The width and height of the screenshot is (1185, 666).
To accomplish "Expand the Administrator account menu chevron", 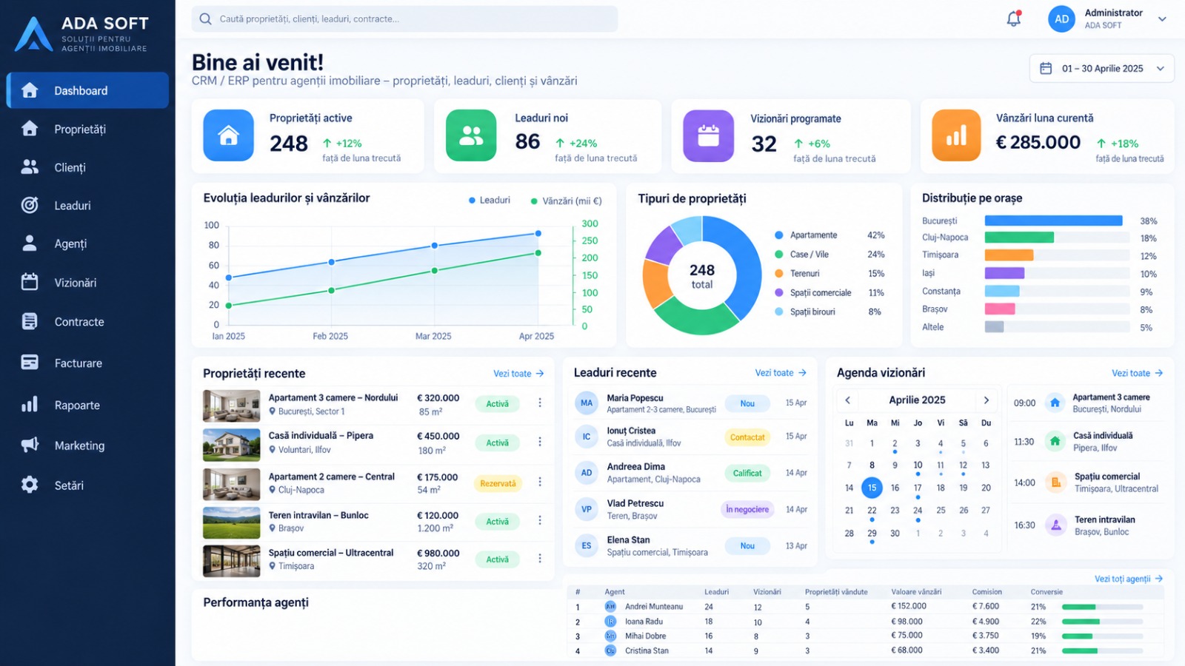I will click(1162, 19).
